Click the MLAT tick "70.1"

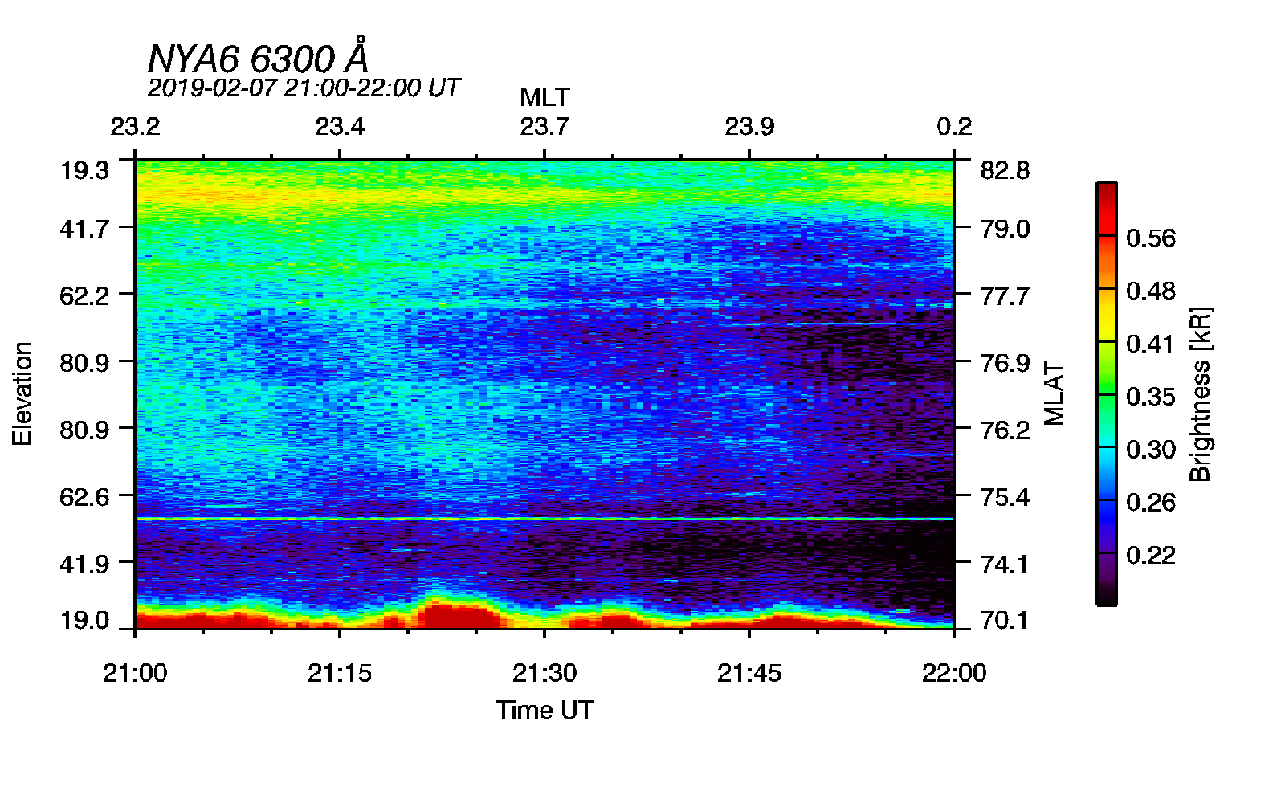(1005, 620)
